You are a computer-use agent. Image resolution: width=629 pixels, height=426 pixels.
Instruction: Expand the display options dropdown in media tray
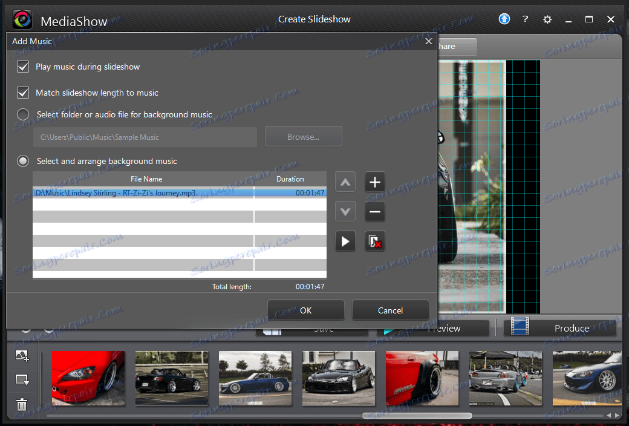coord(22,380)
